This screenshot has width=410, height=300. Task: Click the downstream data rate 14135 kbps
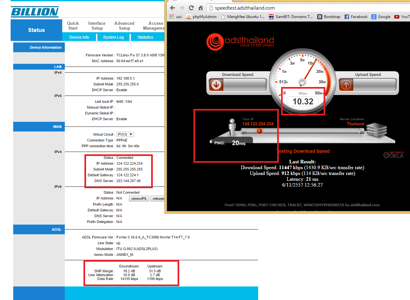(x=129, y=279)
